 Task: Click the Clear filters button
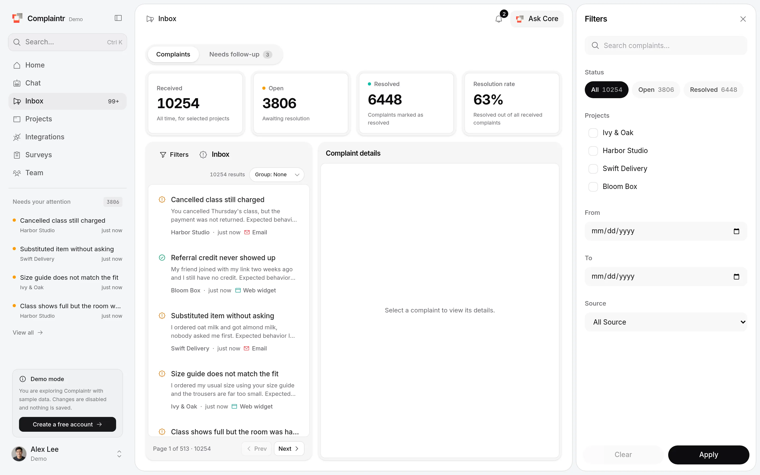(x=623, y=455)
